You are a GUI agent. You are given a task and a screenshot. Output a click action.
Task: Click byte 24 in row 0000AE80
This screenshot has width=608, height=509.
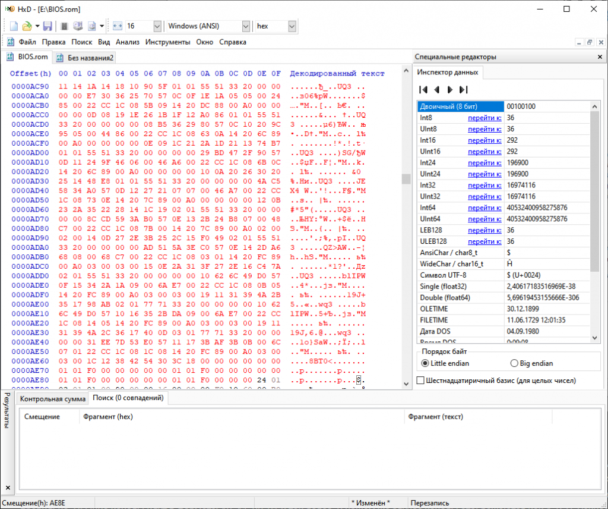click(262, 380)
